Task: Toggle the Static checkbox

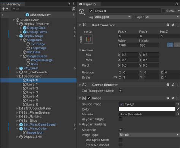Action: pos(164,11)
